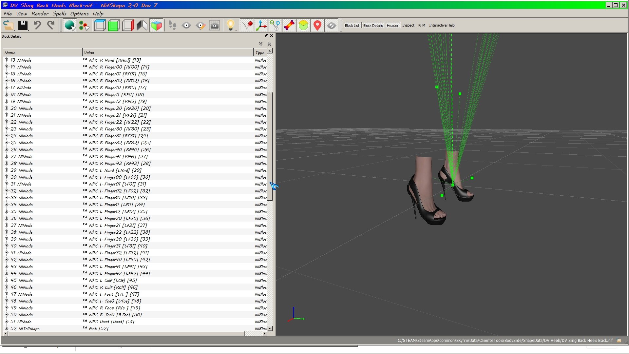Open the Render menu
This screenshot has height=354, width=629.
tap(40, 13)
